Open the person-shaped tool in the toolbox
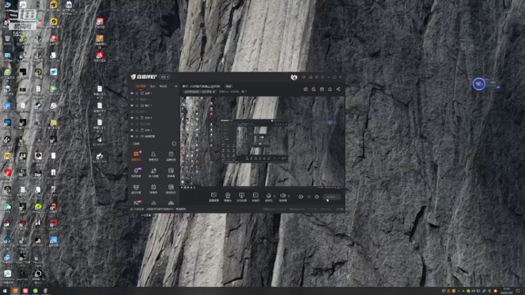This screenshot has width=525, height=295. (x=154, y=156)
